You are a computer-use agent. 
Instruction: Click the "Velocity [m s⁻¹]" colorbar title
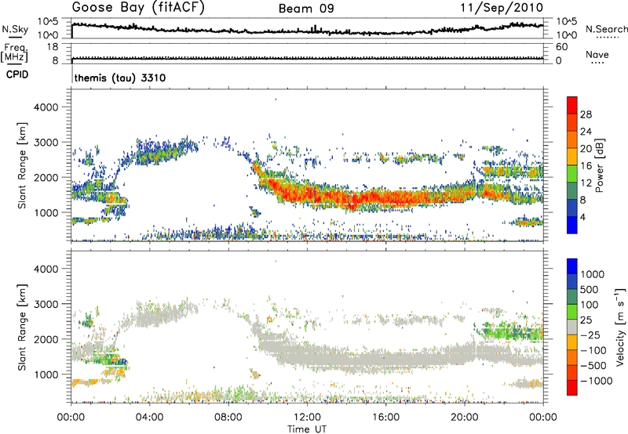620,327
